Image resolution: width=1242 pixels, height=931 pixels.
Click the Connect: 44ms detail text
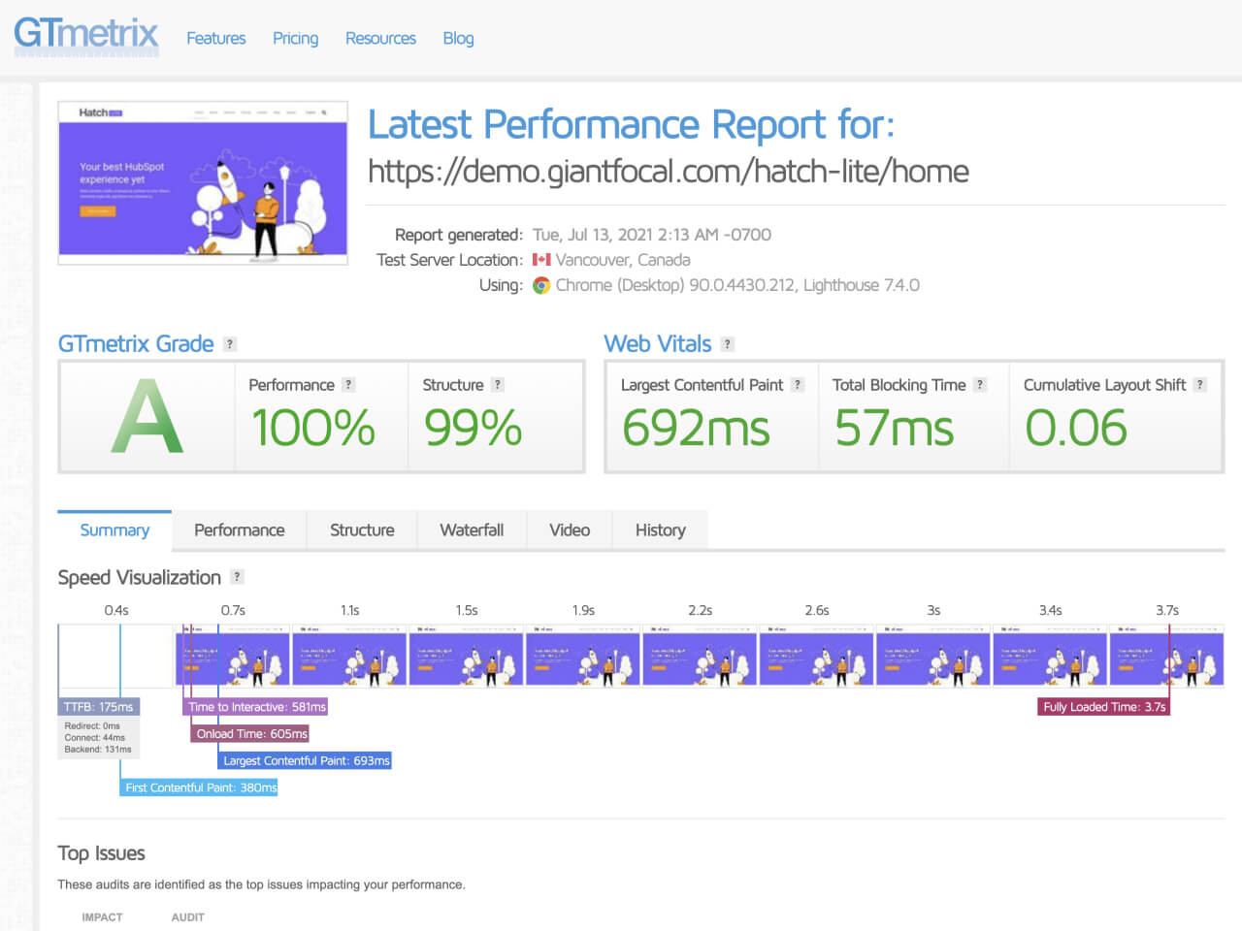point(95,738)
